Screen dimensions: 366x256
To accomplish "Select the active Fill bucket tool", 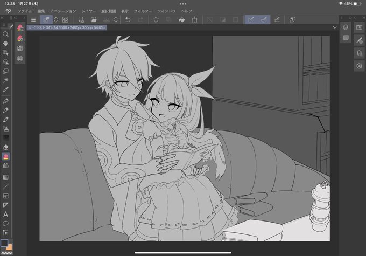I will click(5, 156).
